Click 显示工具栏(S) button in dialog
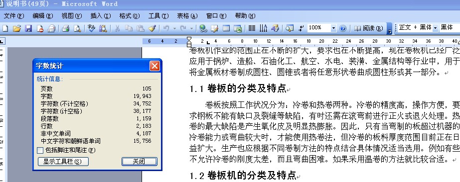The height and width of the screenshot is (182, 460). point(63,162)
